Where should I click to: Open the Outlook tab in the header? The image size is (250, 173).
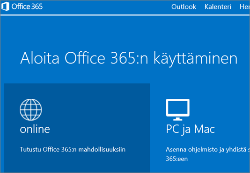click(184, 7)
